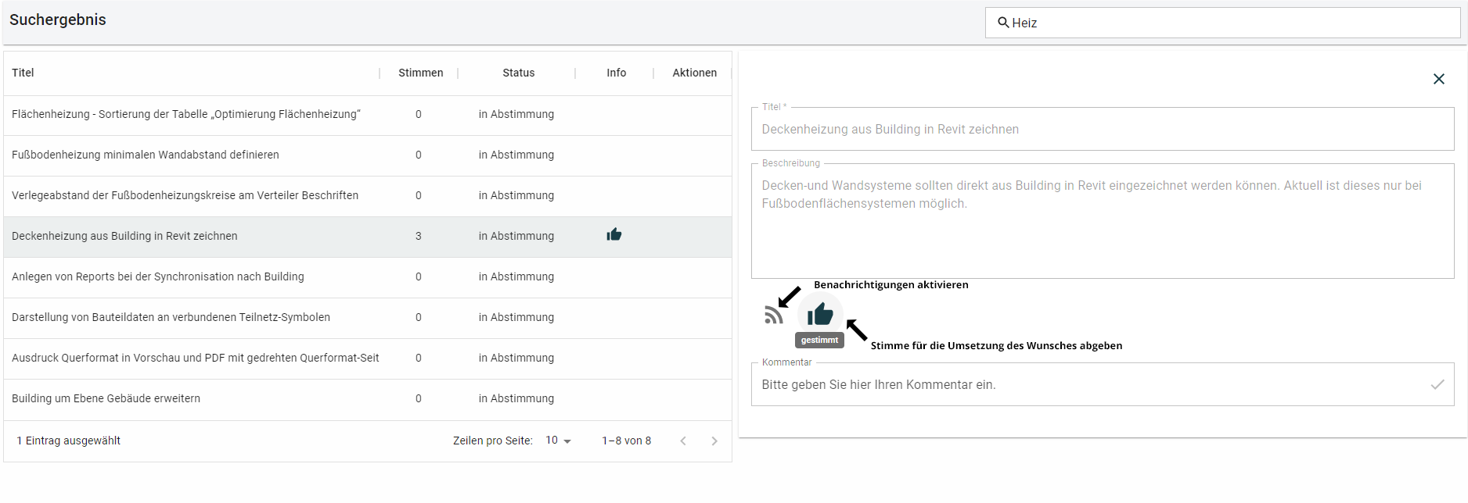The width and height of the screenshot is (1468, 503).
Task: Select row Anlegen von Reports bei der Synchronisation
Action: tap(158, 276)
